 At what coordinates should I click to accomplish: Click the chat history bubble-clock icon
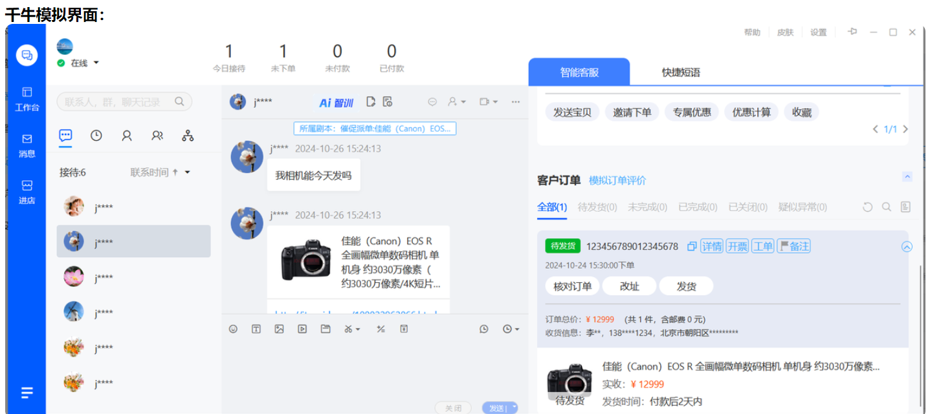(x=484, y=329)
